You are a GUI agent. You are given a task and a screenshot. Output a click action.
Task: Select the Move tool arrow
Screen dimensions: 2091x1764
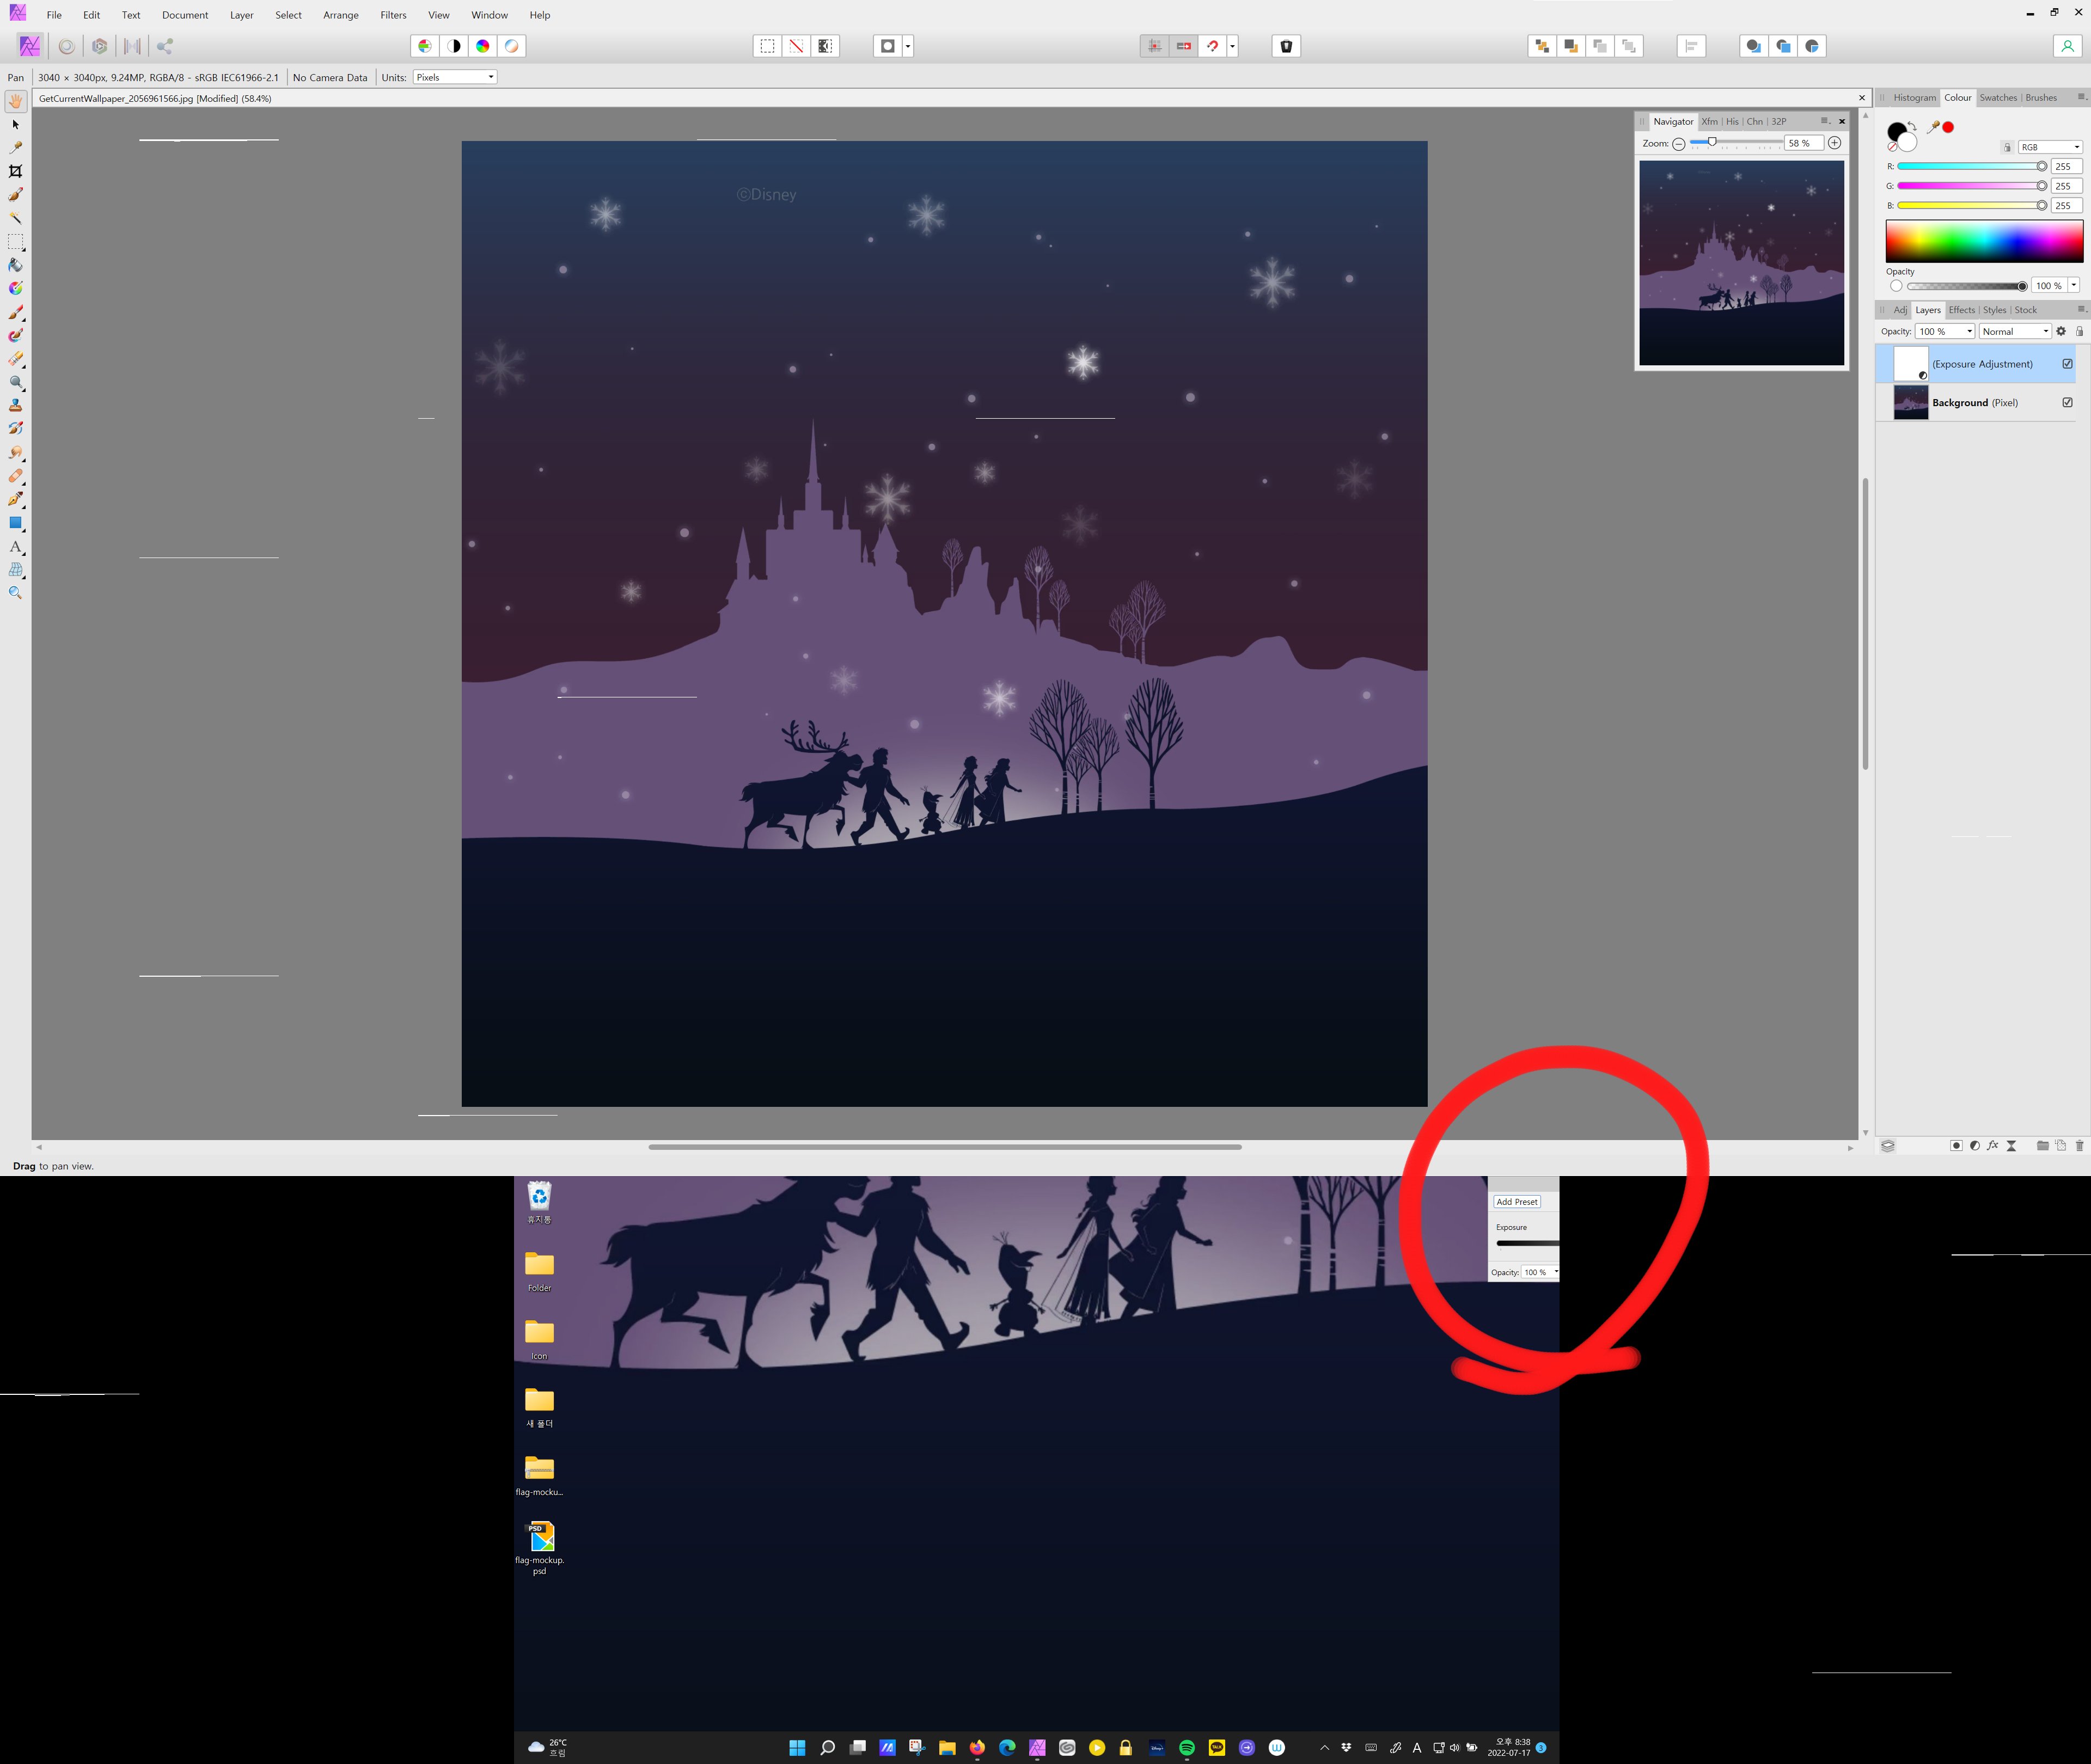tap(15, 124)
